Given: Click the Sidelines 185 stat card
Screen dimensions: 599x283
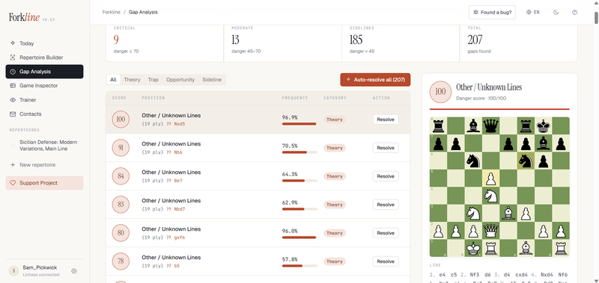Looking at the screenshot, I should 401,43.
